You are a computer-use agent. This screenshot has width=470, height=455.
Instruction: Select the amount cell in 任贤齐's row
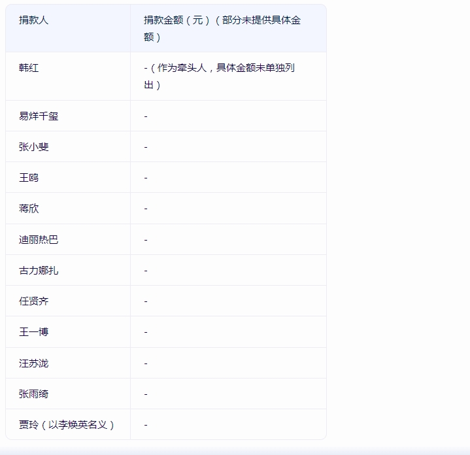(x=146, y=301)
